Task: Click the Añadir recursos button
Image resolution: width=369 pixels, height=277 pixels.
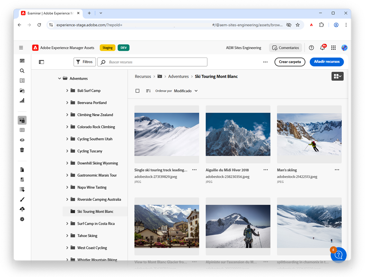Action: point(326,62)
